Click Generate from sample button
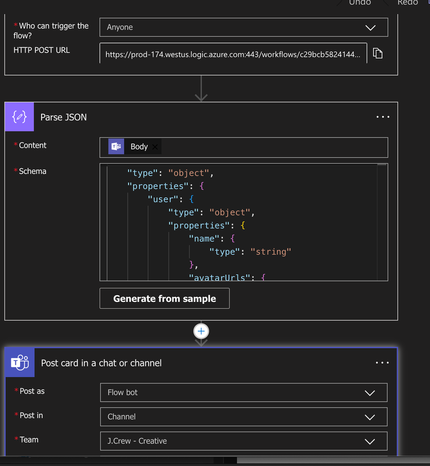Viewport: 430px width, 466px height. click(165, 299)
